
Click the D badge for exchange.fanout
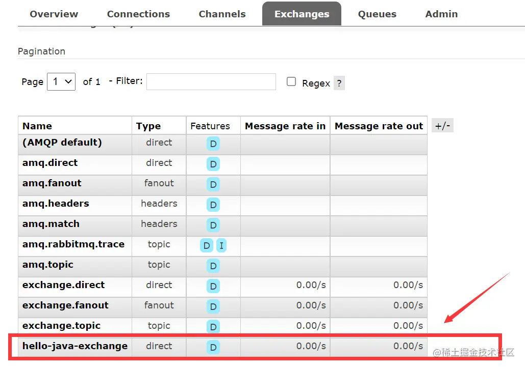(x=213, y=306)
